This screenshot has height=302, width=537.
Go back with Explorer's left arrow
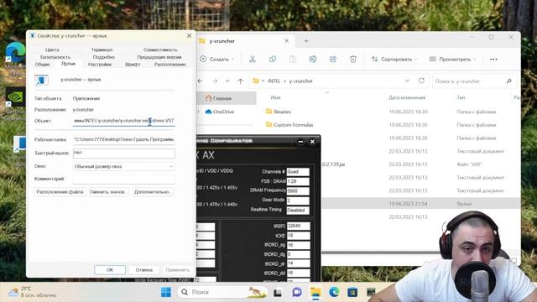201,81
